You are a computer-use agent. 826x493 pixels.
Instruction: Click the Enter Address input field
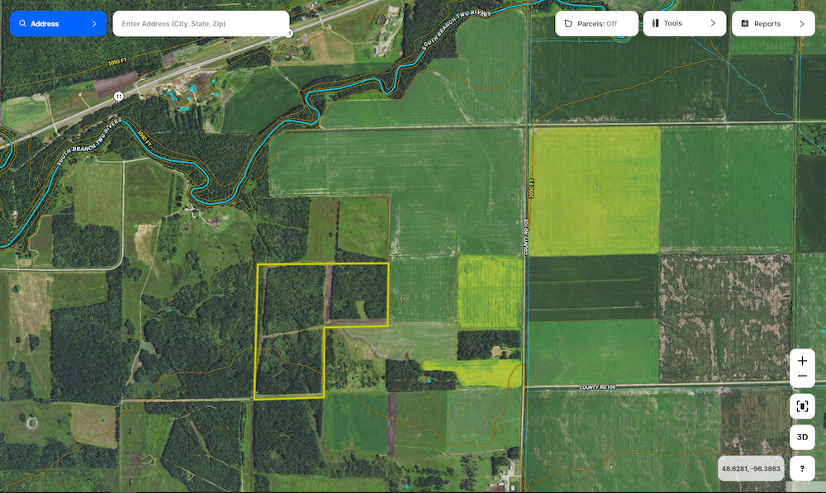(200, 24)
